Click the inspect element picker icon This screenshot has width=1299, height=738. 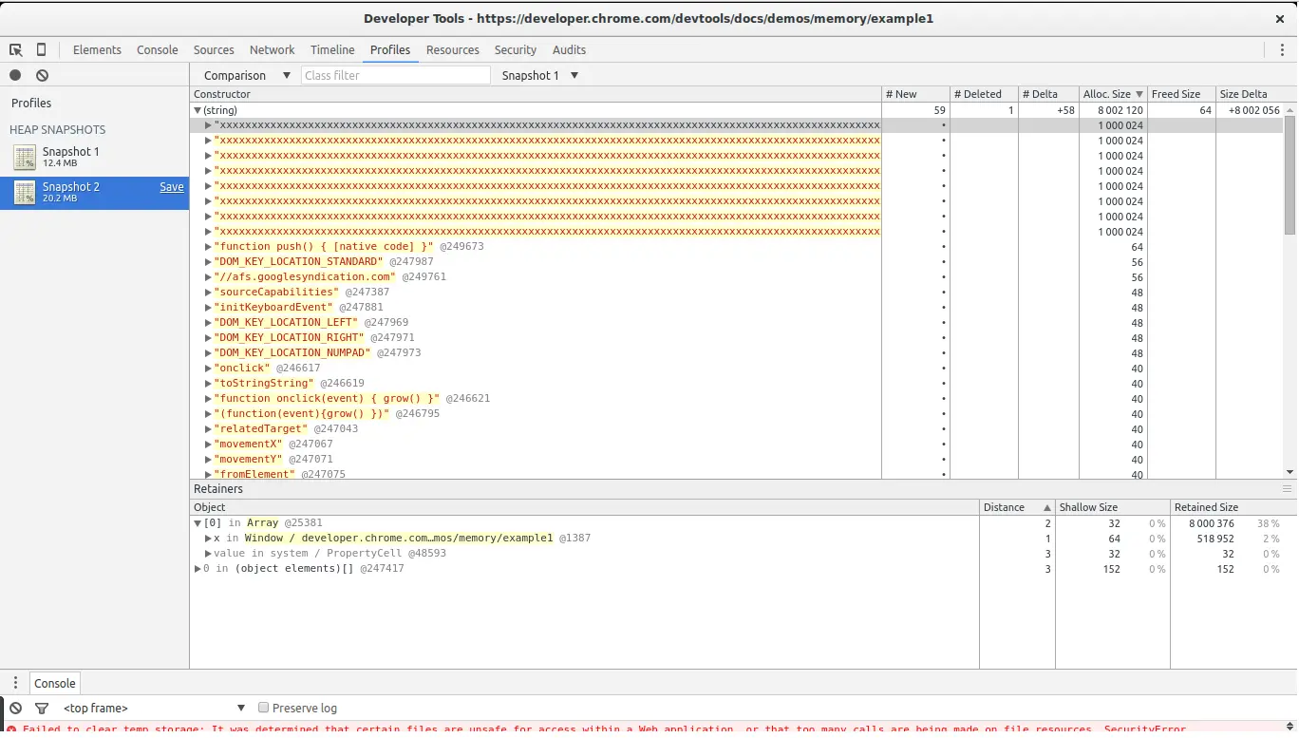tap(16, 50)
